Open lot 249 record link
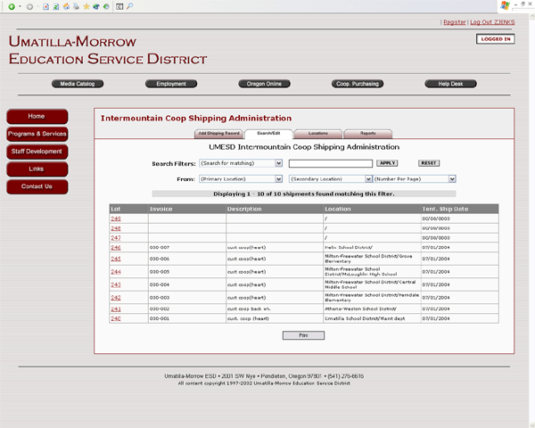The height and width of the screenshot is (428, 535). pyautogui.click(x=116, y=218)
